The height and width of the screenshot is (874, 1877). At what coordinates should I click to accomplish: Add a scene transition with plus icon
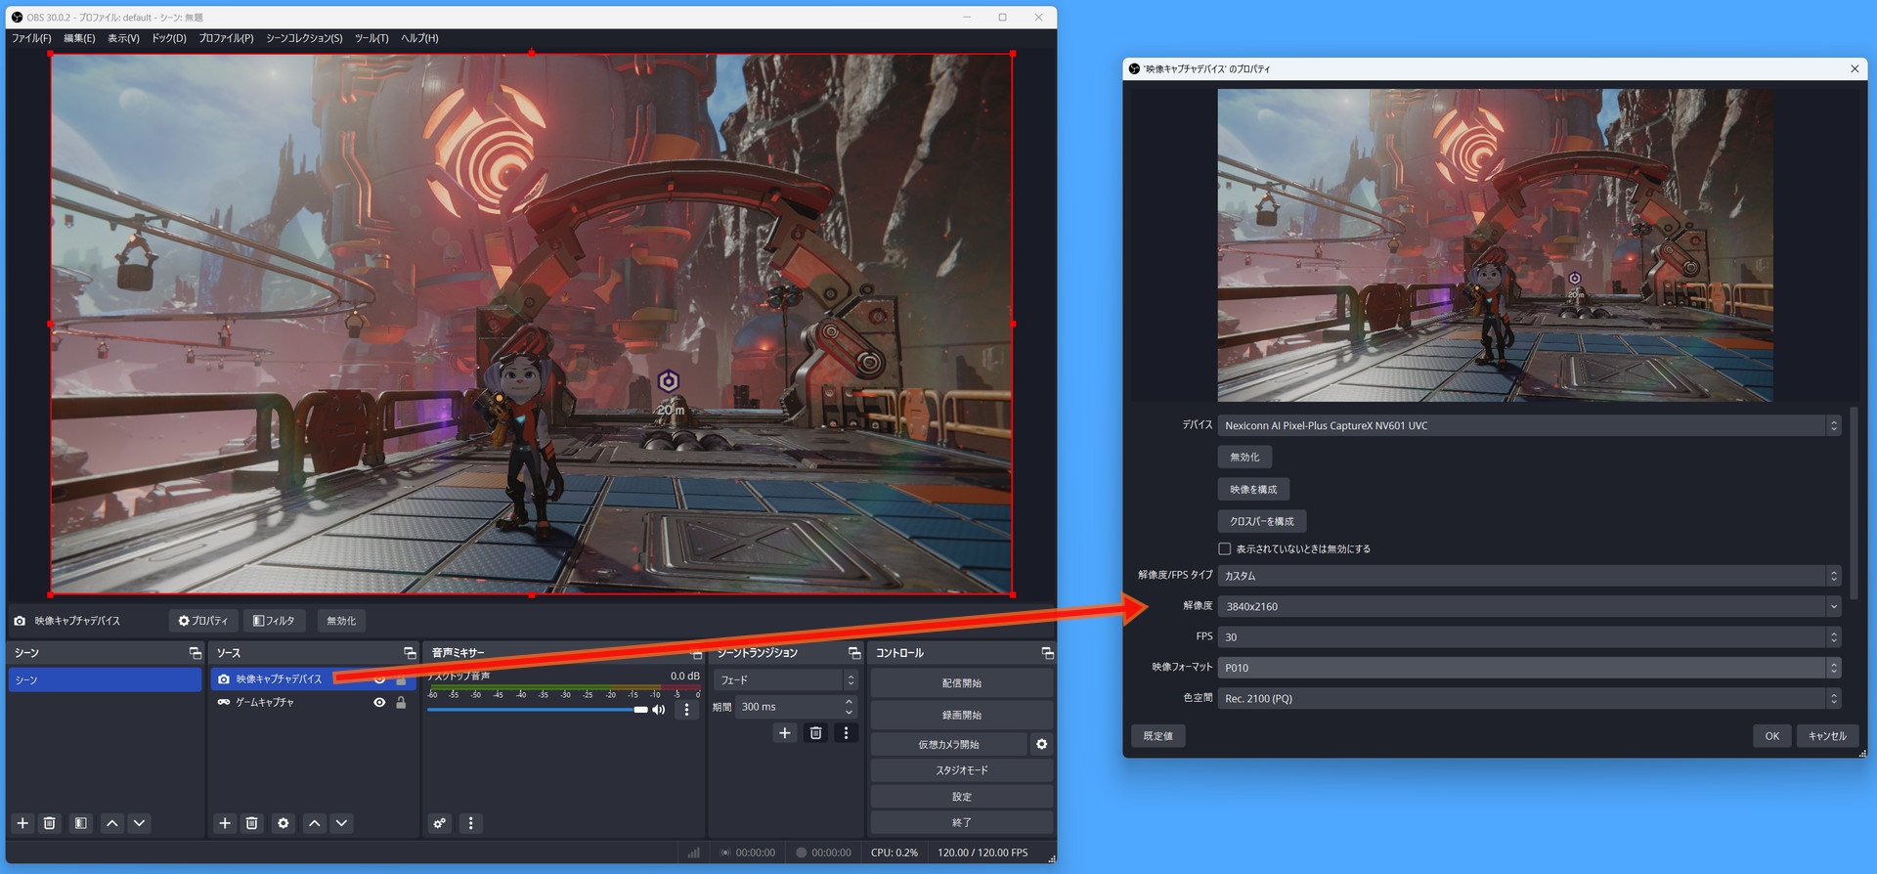pyautogui.click(x=784, y=732)
